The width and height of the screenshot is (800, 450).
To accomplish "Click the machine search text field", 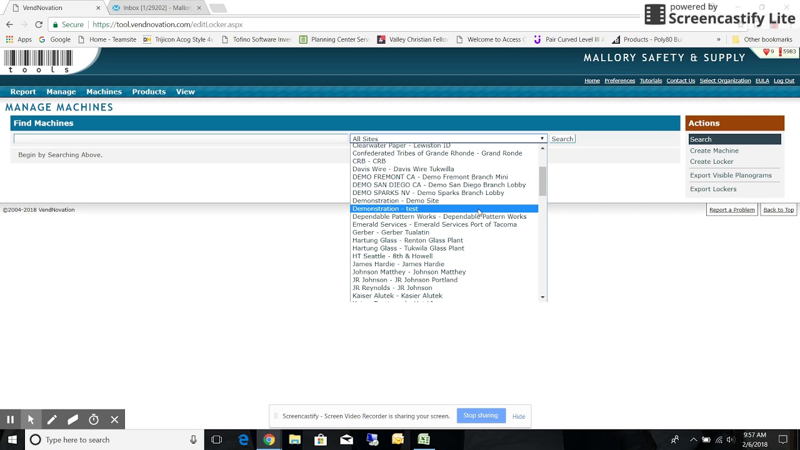I will coord(181,139).
